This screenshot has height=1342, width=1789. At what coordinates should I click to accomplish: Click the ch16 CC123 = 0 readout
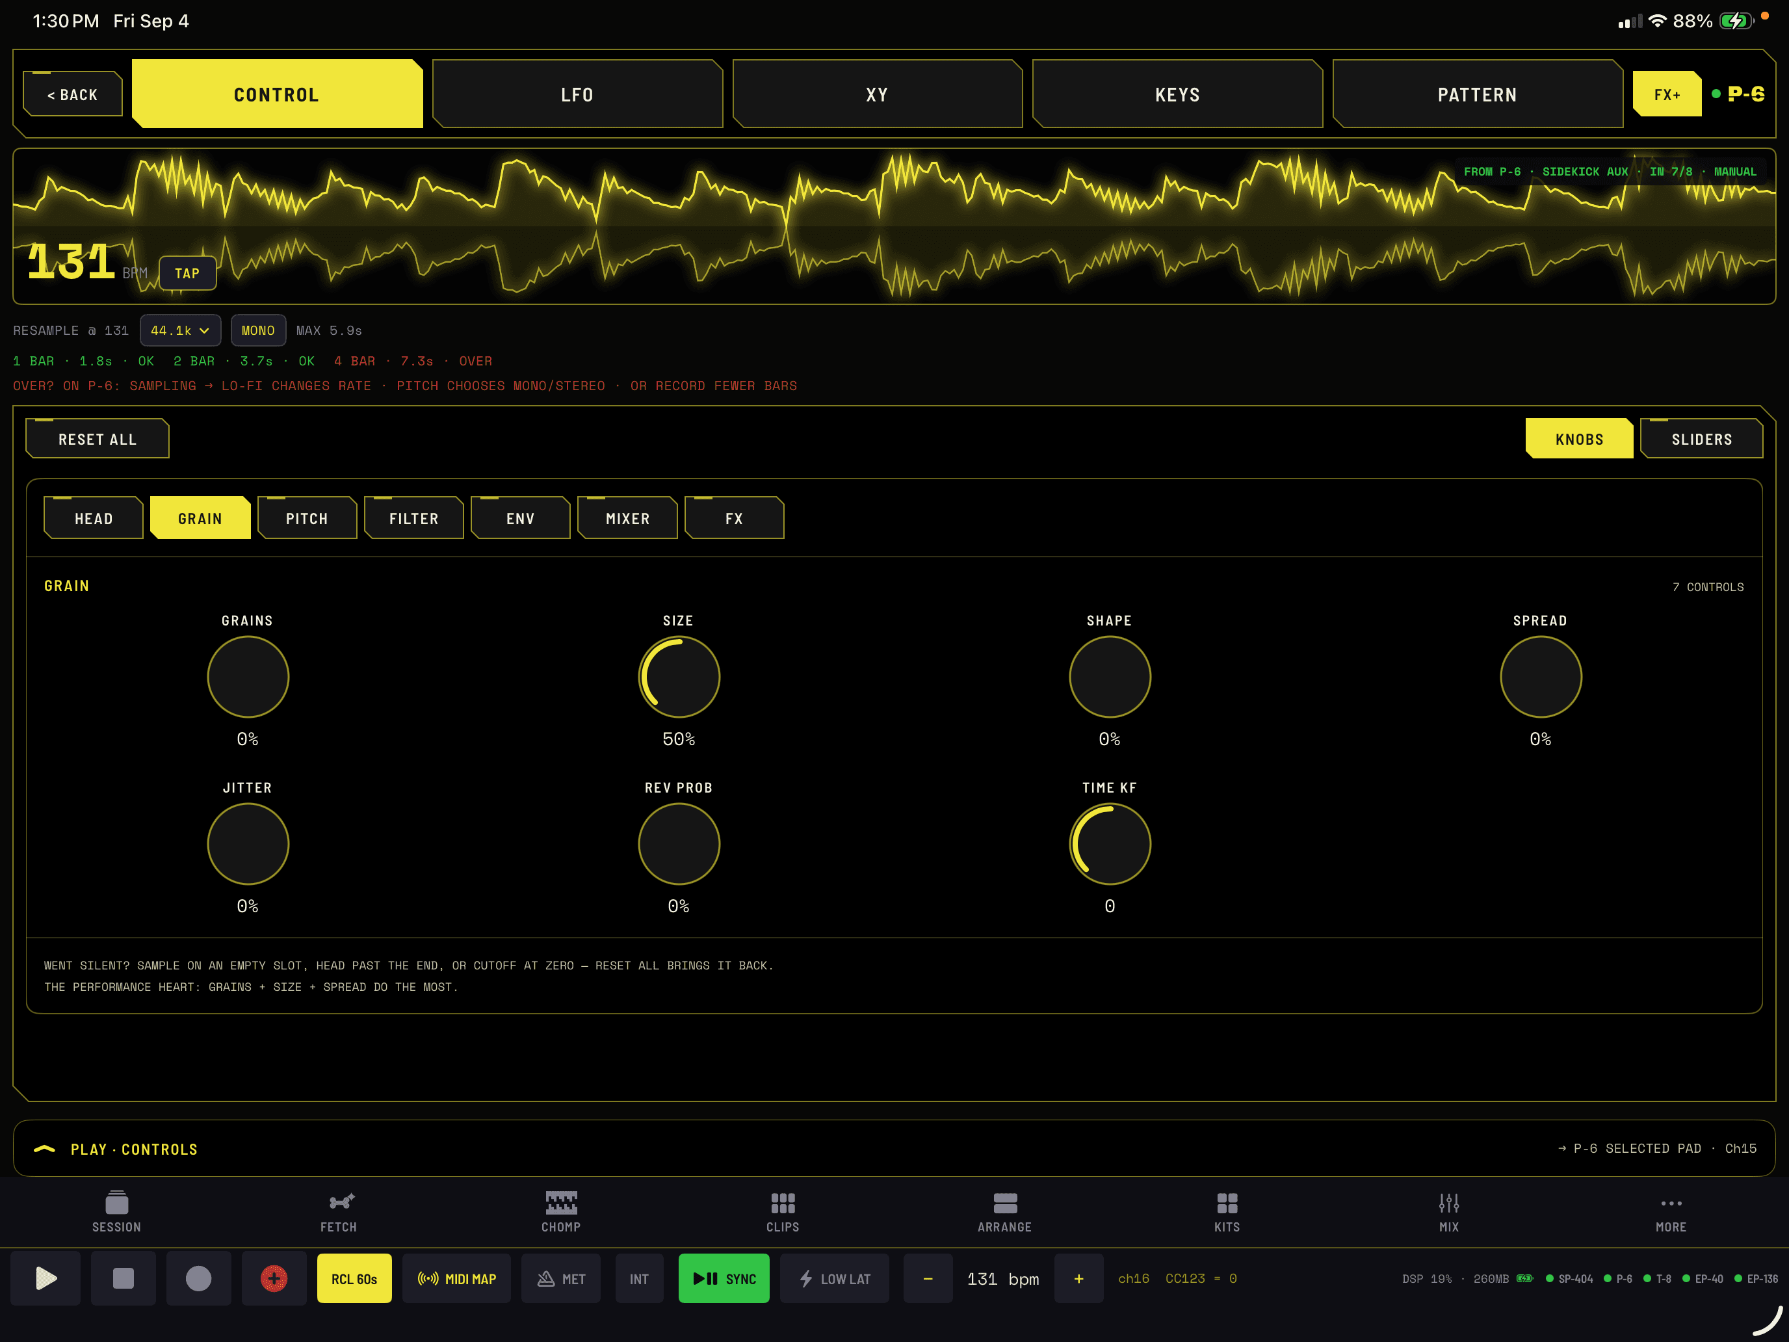[x=1177, y=1279]
